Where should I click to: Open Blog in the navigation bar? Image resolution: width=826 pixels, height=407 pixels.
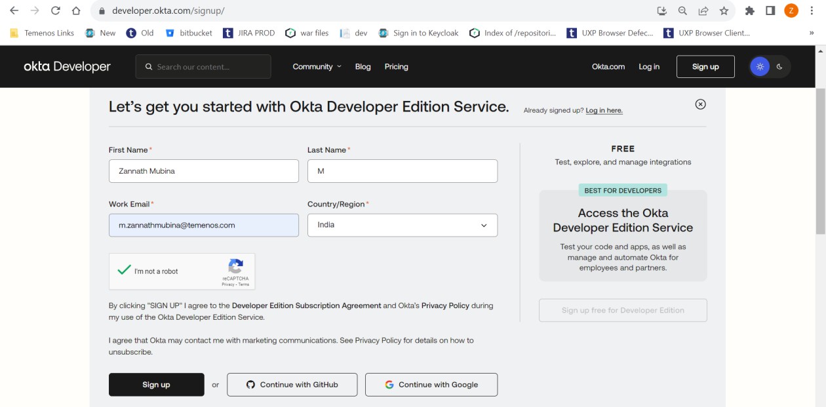pos(363,67)
